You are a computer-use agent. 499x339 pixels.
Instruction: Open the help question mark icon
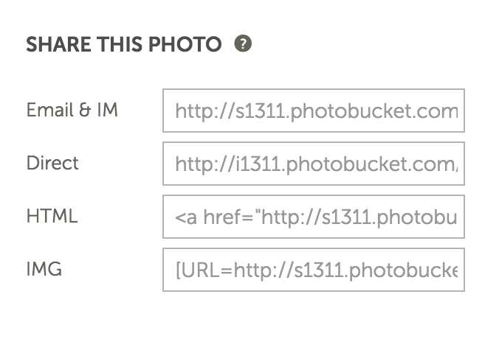click(x=243, y=43)
